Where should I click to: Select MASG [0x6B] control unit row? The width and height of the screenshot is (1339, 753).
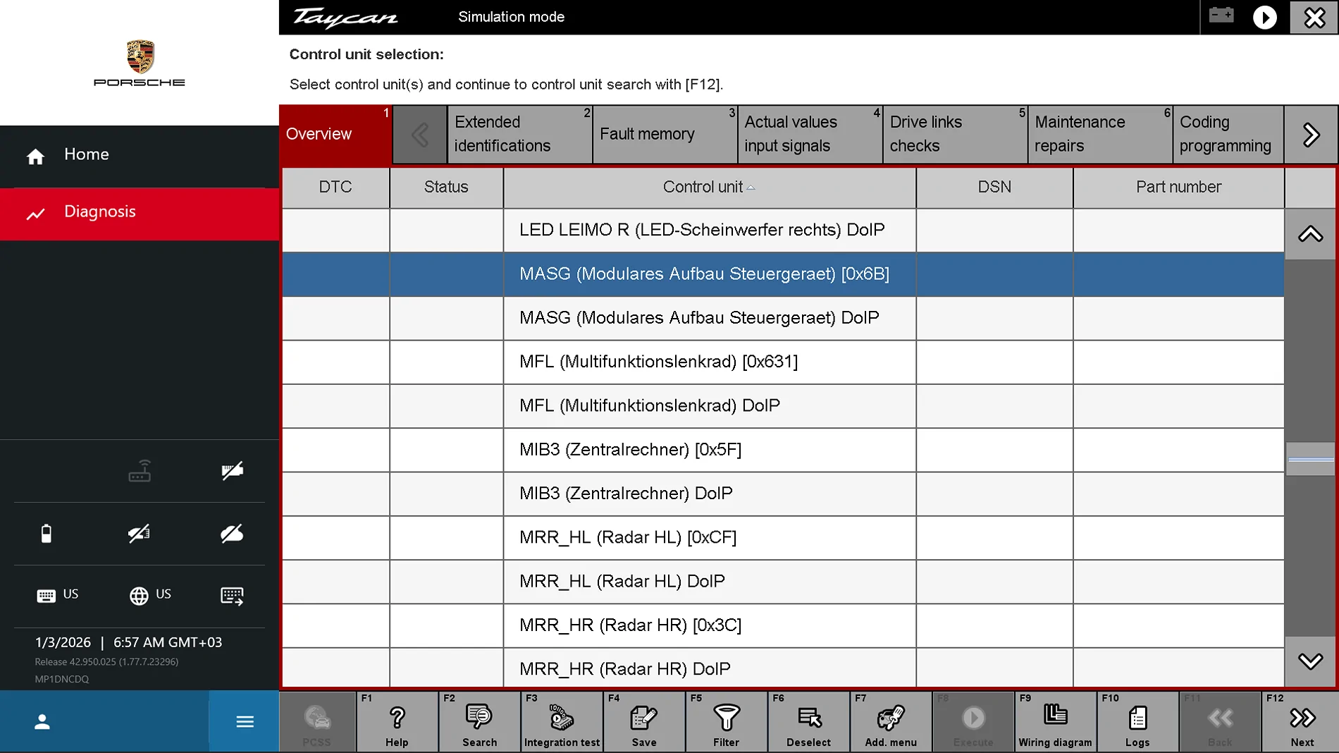coord(783,274)
